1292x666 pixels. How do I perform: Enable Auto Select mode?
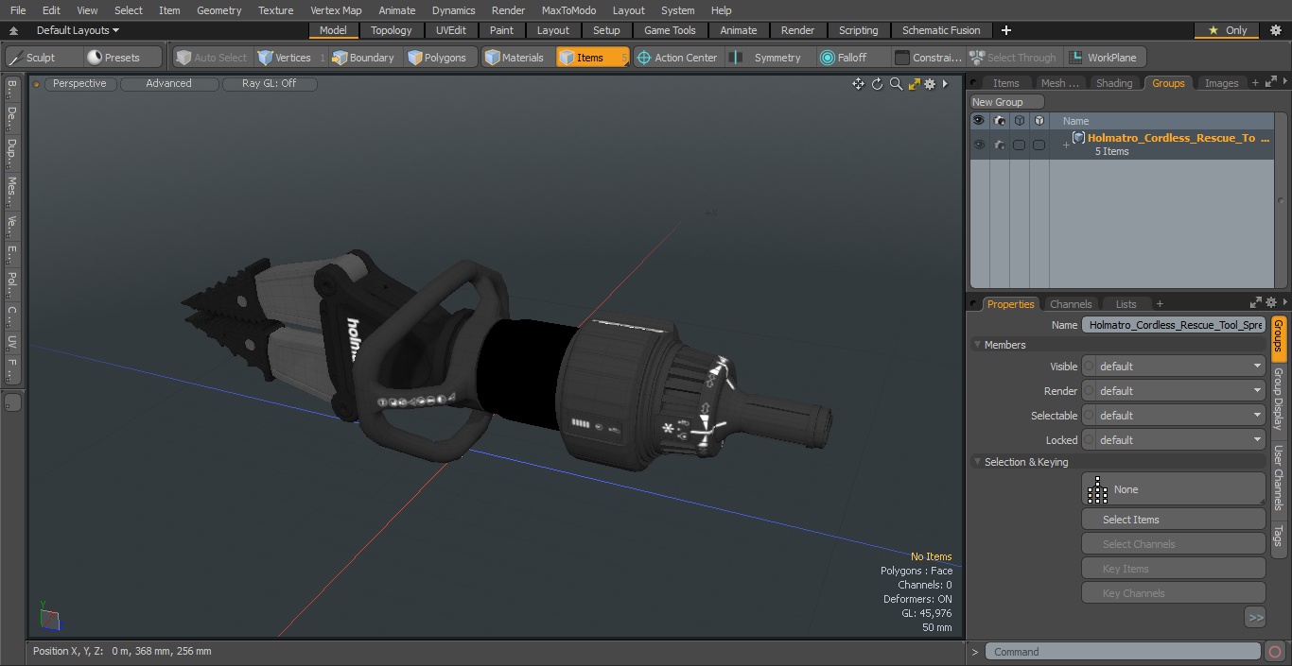click(212, 58)
